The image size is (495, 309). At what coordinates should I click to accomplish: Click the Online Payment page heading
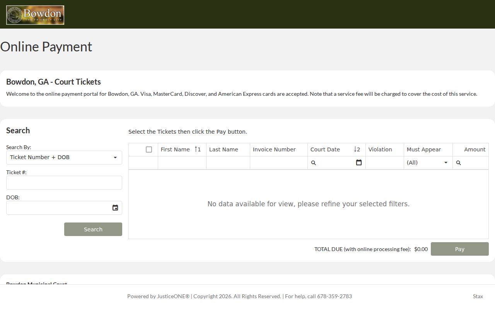pos(46,47)
